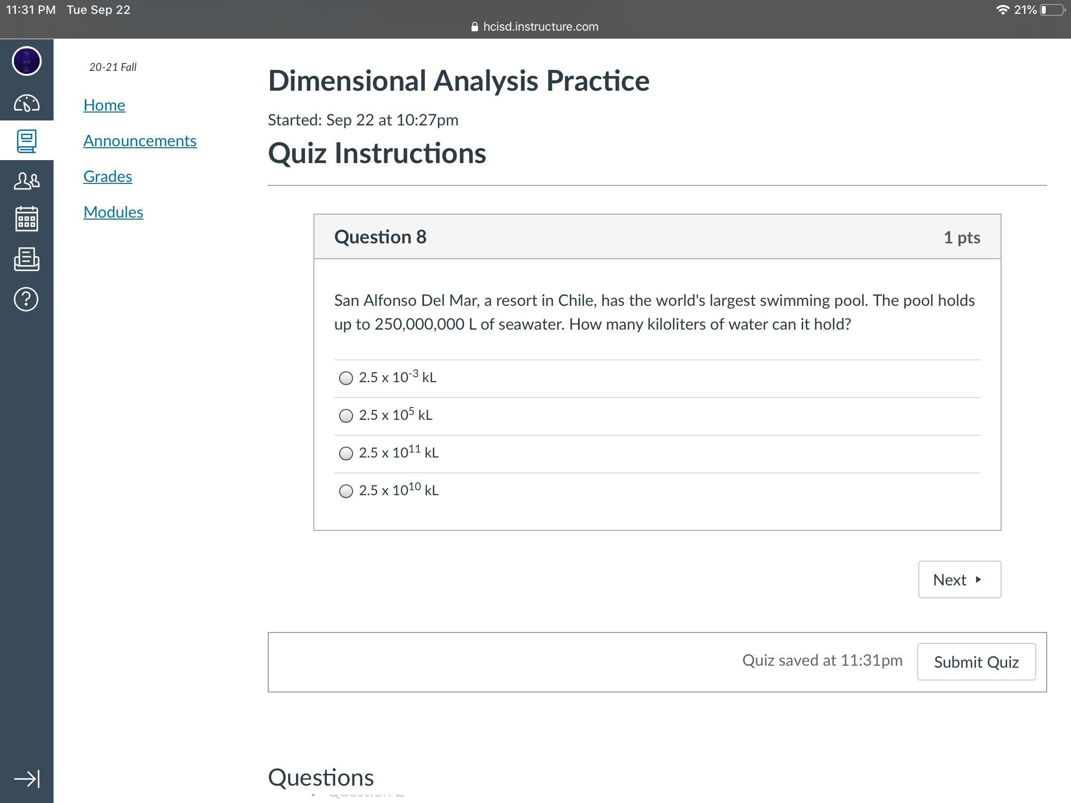1071x803 pixels.
Task: Open the Modules link
Action: click(113, 212)
